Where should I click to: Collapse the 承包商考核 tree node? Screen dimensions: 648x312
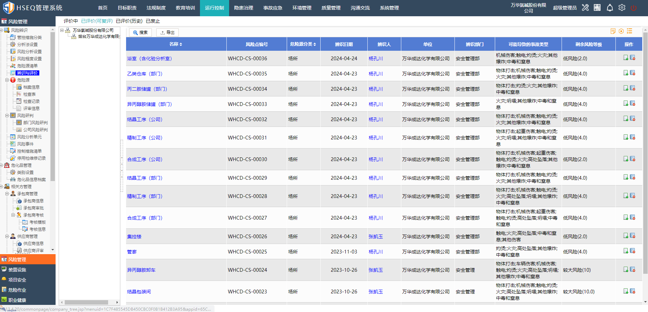13,215
